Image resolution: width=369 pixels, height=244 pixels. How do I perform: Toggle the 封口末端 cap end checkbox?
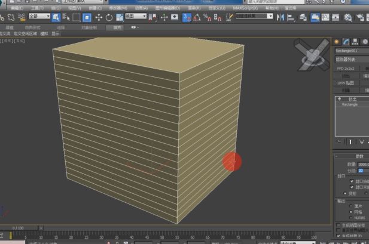[x=352, y=187]
